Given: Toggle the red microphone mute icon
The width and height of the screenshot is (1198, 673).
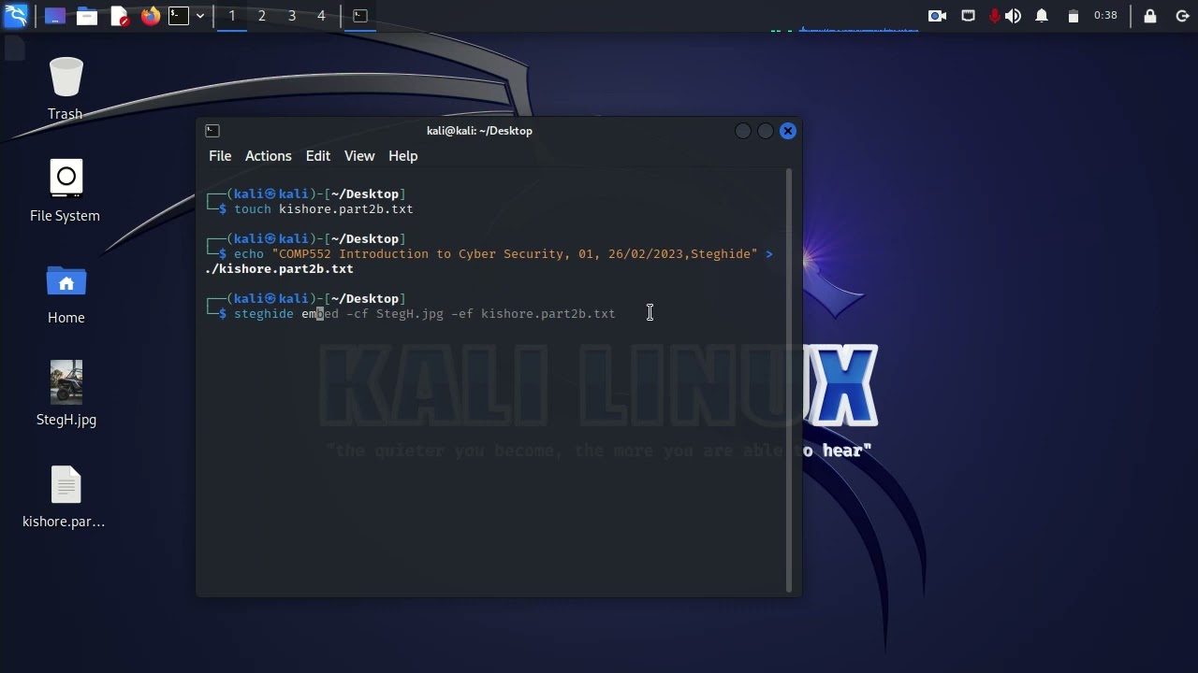Looking at the screenshot, I should [995, 16].
